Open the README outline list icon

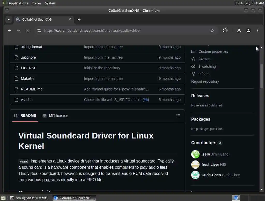click(x=178, y=116)
